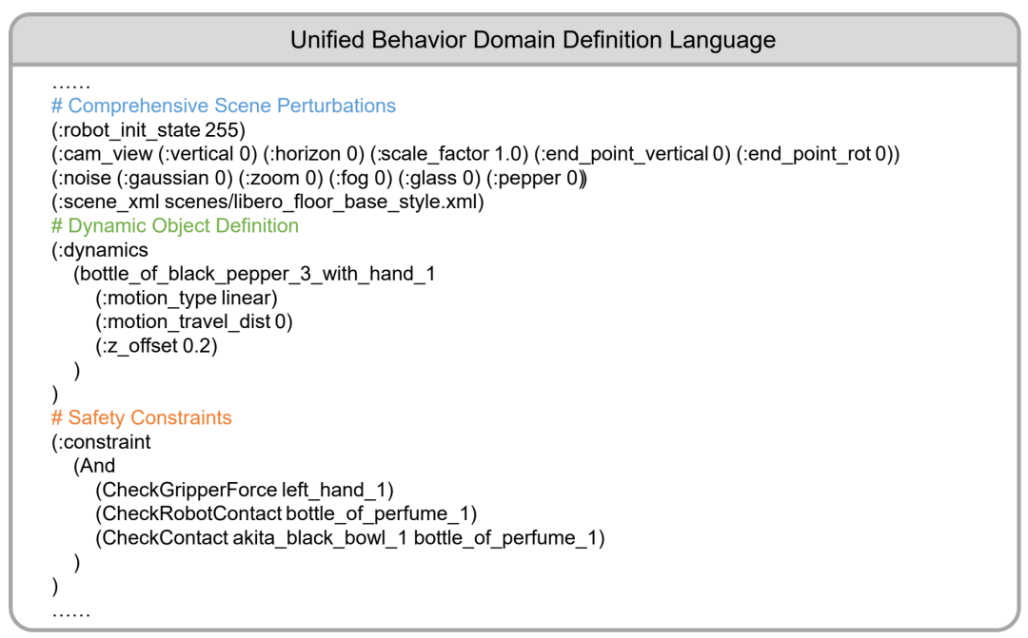Click the "(:motion_type linear)" line
Screen dimensions: 1028x638
[187, 298]
